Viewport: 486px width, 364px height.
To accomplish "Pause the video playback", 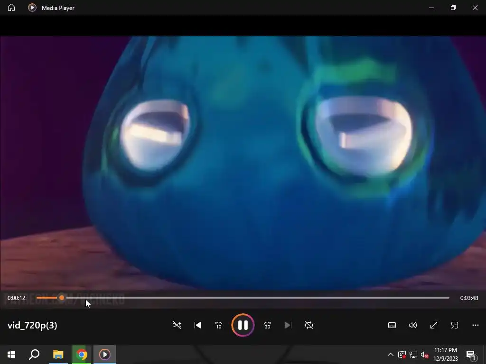I will 243,325.
